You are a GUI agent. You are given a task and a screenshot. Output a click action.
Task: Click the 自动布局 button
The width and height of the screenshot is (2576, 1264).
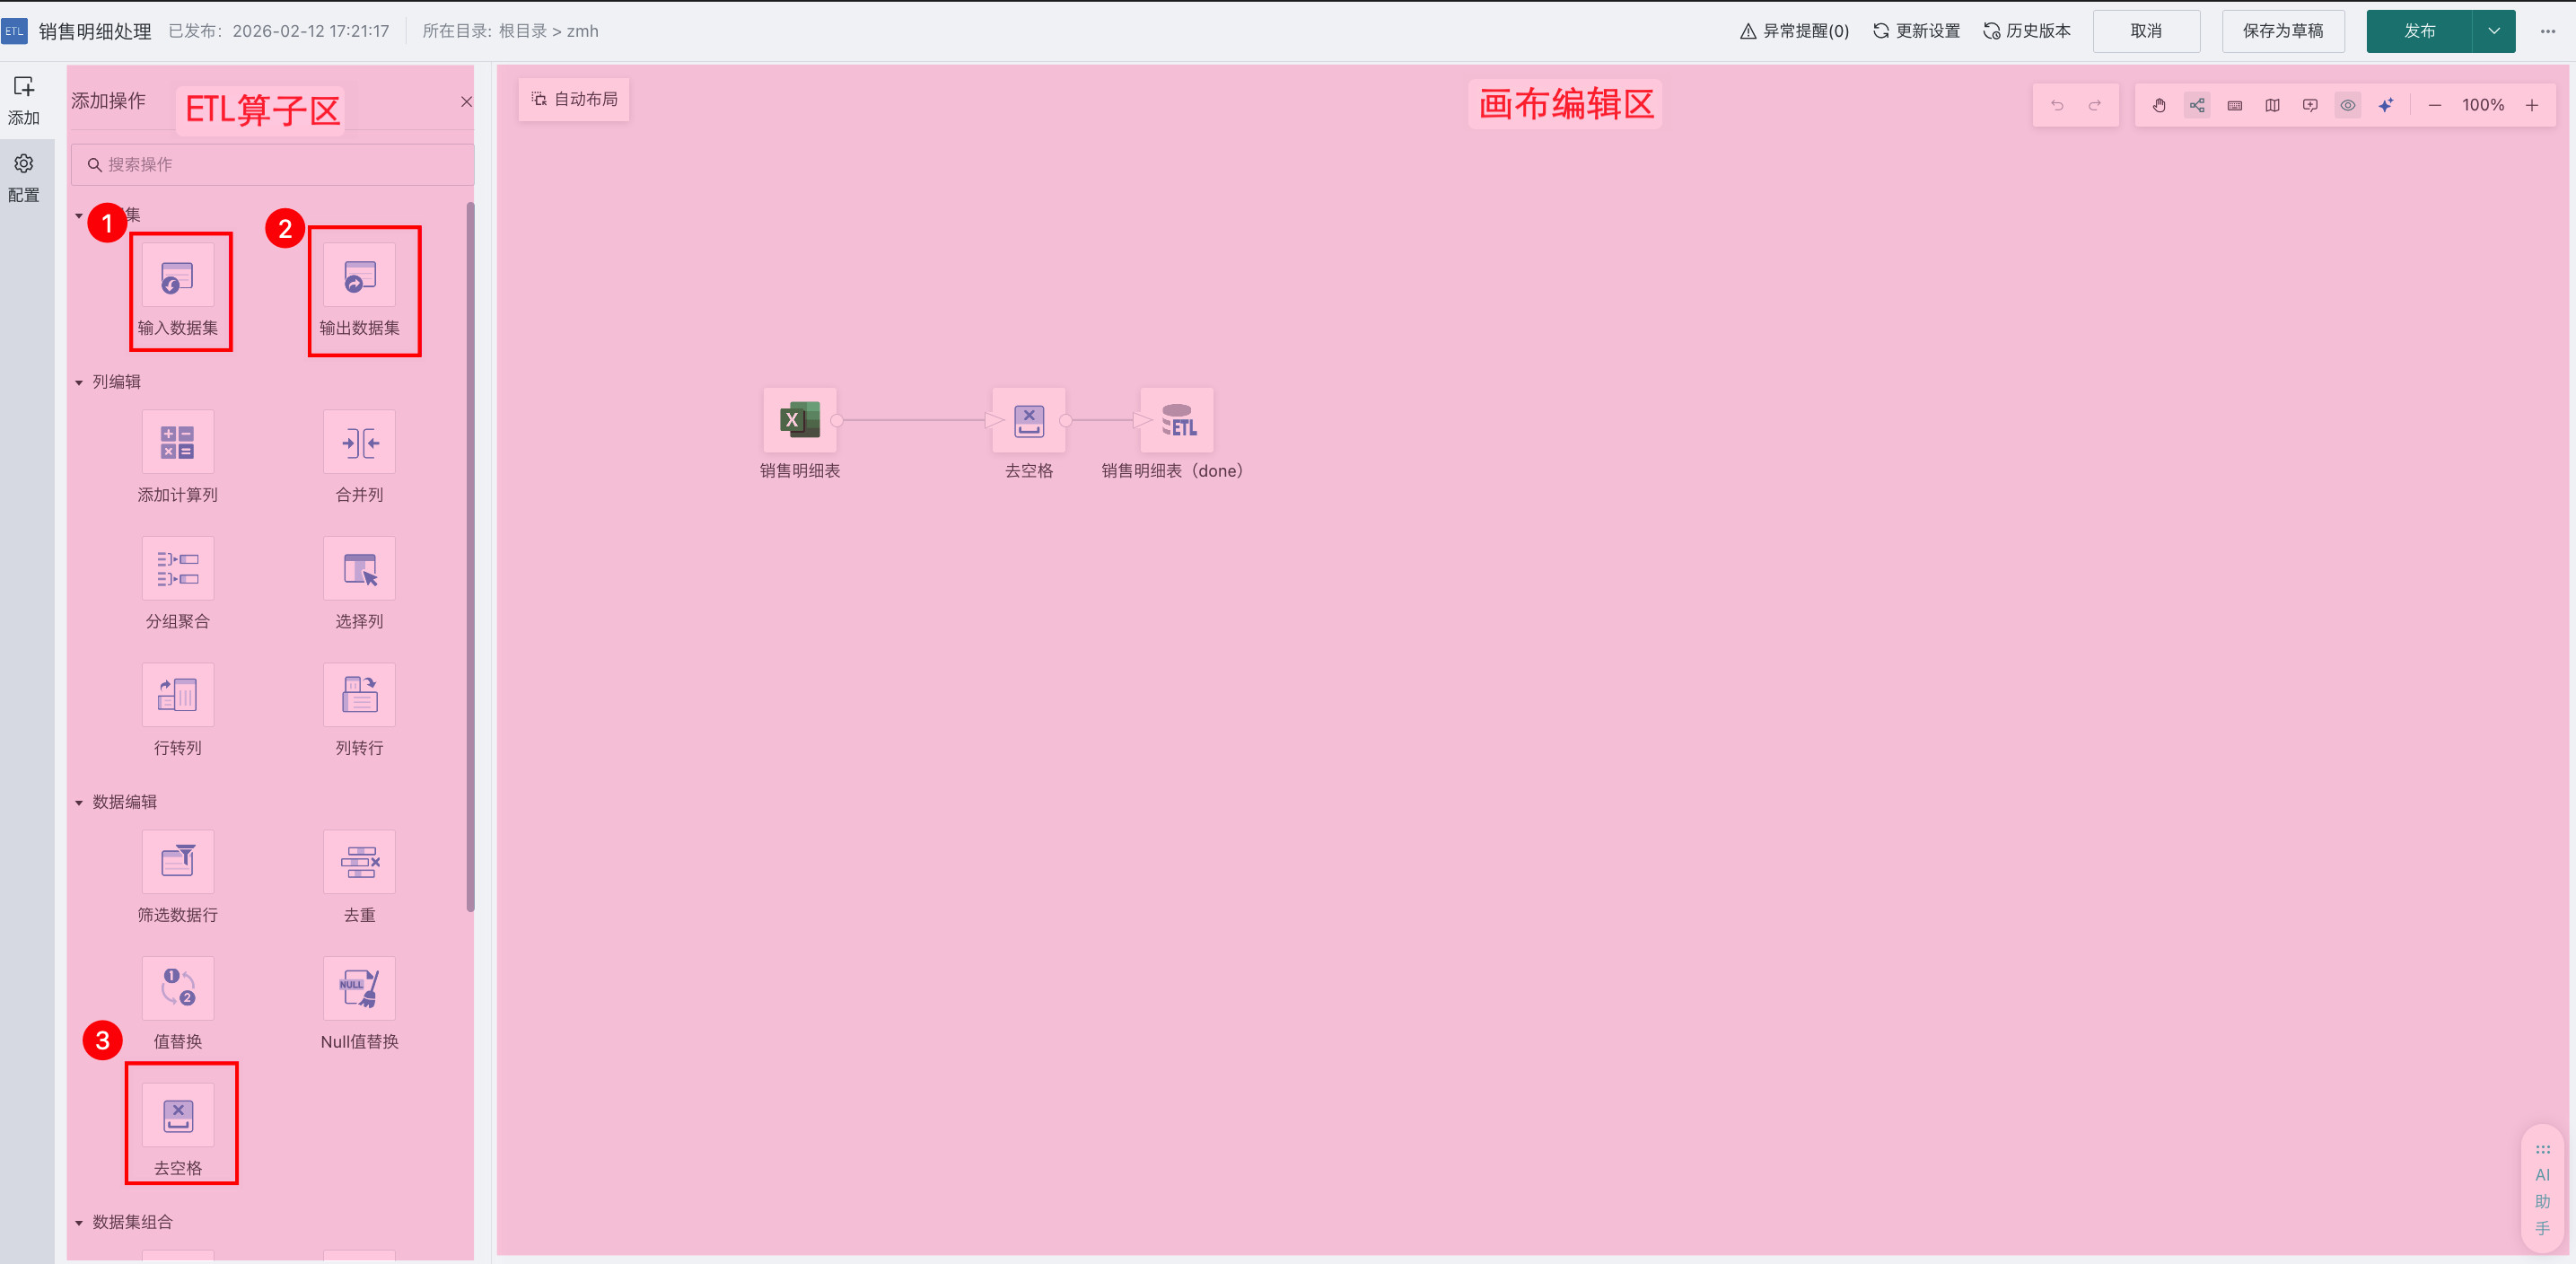[574, 99]
